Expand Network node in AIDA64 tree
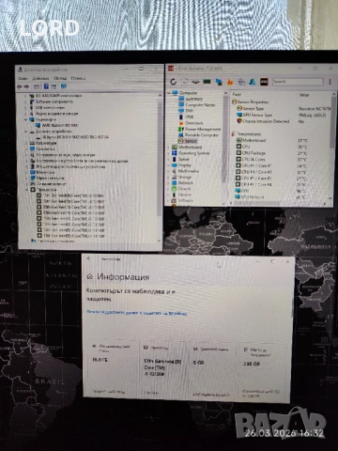 (169, 183)
